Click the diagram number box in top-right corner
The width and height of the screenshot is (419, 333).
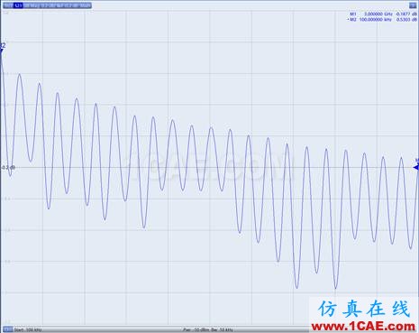click(x=413, y=5)
